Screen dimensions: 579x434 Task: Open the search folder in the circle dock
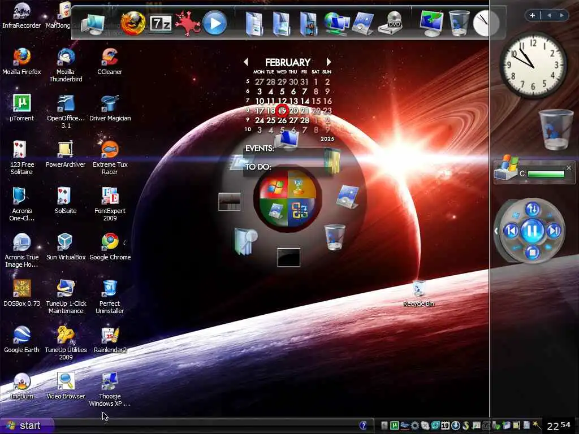click(x=245, y=241)
